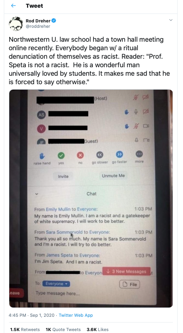Screen dimensions: 183x333
Task: Click the File attachment button
Action: point(130,284)
